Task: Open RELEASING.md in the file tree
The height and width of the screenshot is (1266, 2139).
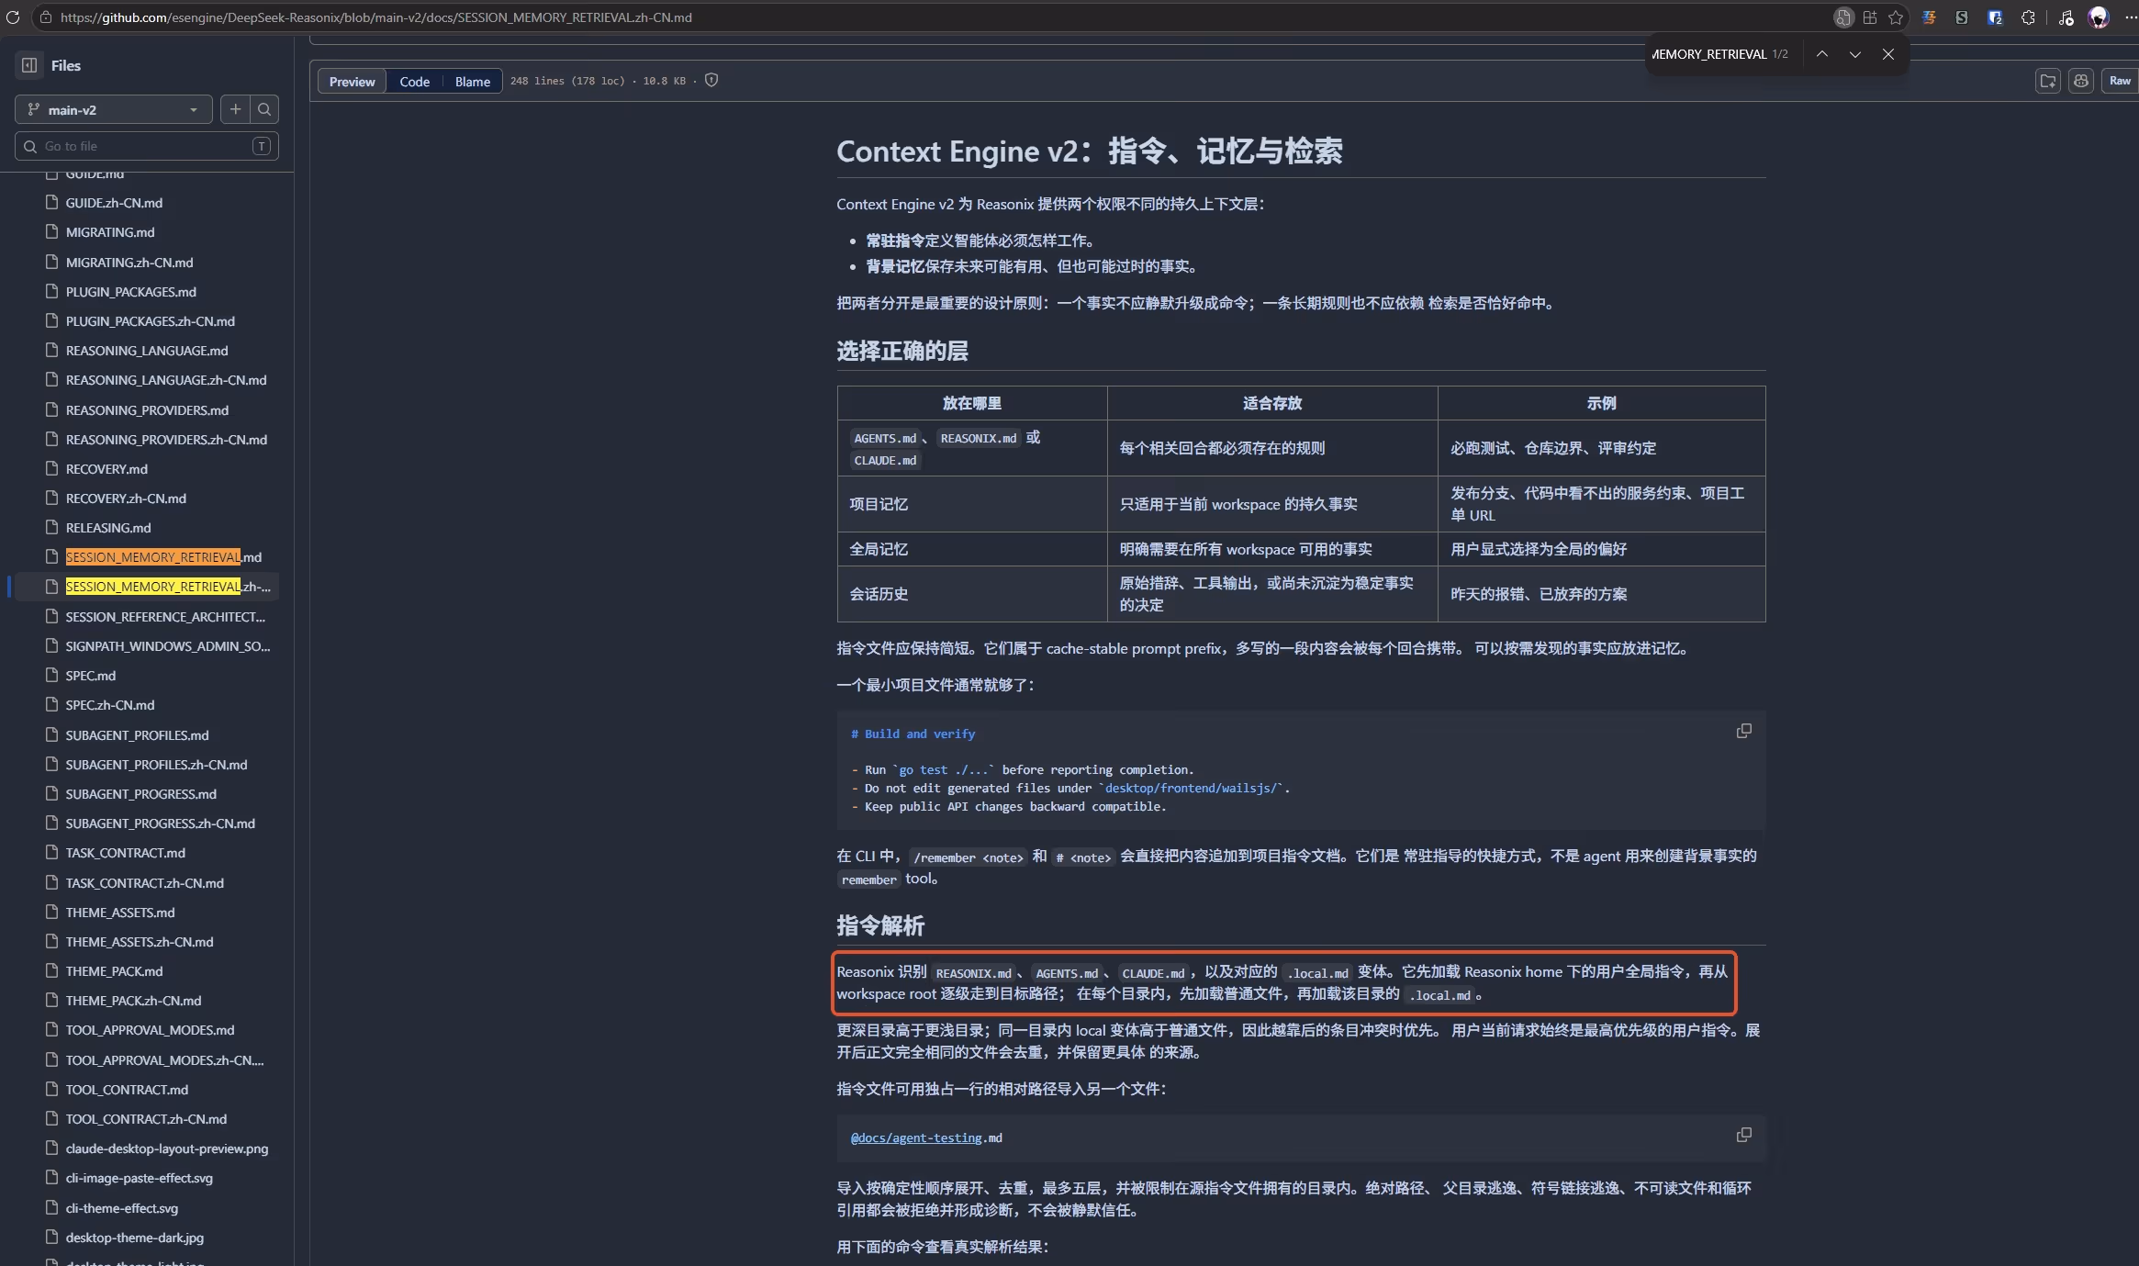Action: (x=108, y=528)
